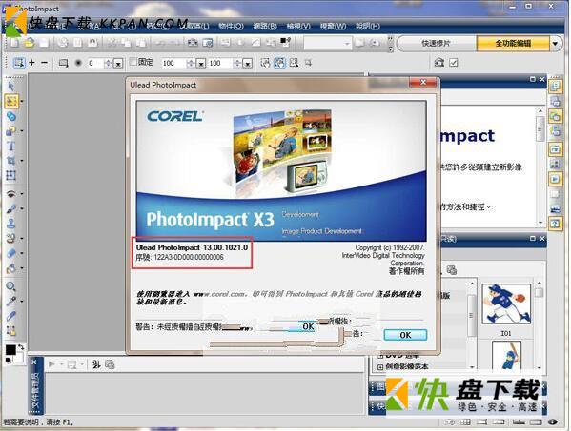Click the EasyPalette gallery icon above thumbnails

[452, 270]
